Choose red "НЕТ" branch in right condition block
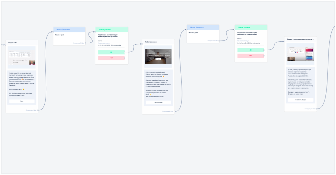Image resolution: width=336 pixels, height=175 pixels. [x=250, y=56]
